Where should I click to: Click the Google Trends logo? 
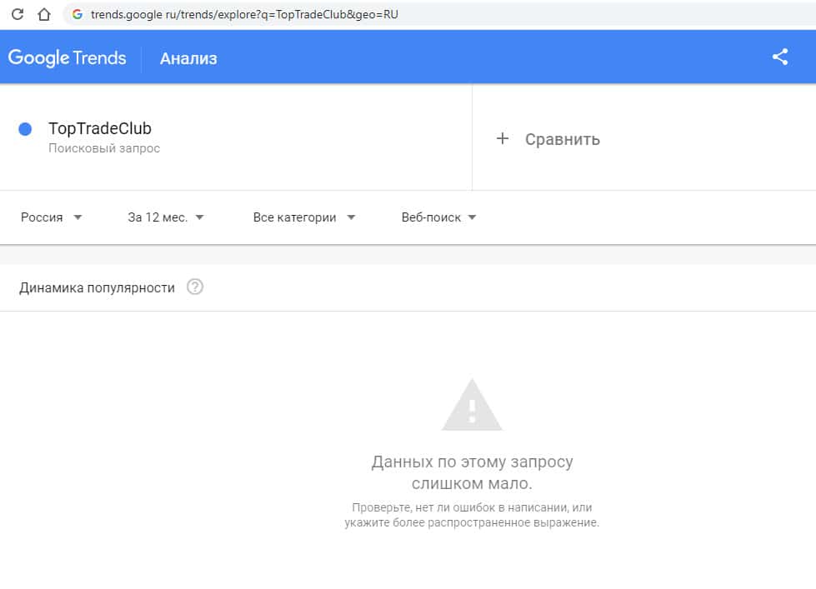click(x=68, y=58)
